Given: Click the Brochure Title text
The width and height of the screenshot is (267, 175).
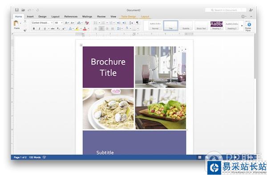Looking at the screenshot, I should coord(108,67).
